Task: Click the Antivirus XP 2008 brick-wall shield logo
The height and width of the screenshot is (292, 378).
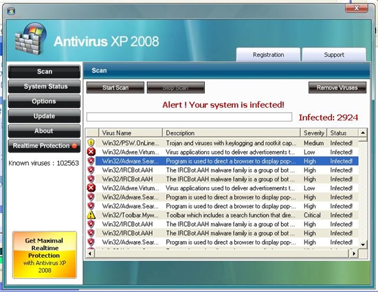Action: [x=30, y=38]
